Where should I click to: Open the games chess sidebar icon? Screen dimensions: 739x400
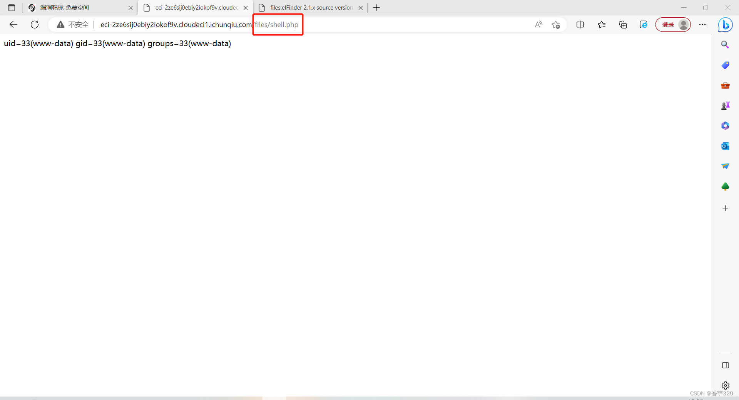[x=725, y=105]
